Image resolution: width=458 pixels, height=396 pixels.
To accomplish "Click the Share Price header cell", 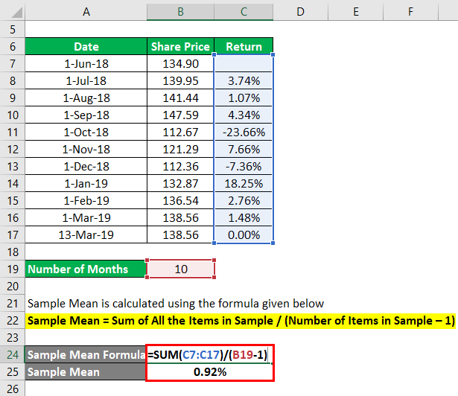I will click(x=180, y=46).
